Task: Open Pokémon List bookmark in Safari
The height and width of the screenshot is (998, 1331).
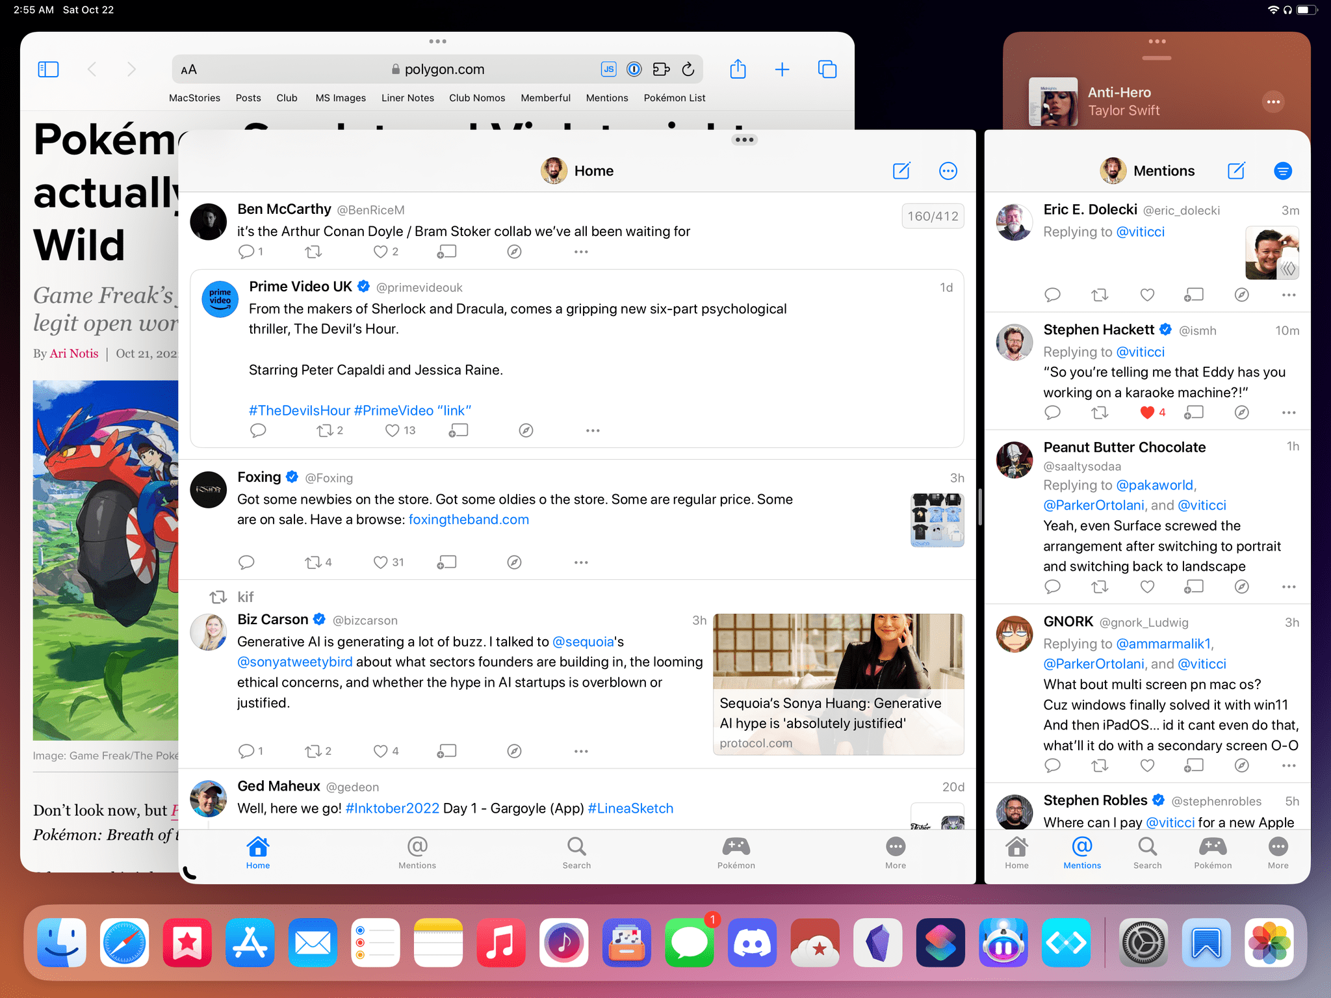Action: 674,98
